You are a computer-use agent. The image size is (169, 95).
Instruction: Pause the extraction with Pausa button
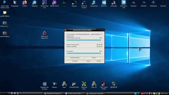[x=94, y=58]
